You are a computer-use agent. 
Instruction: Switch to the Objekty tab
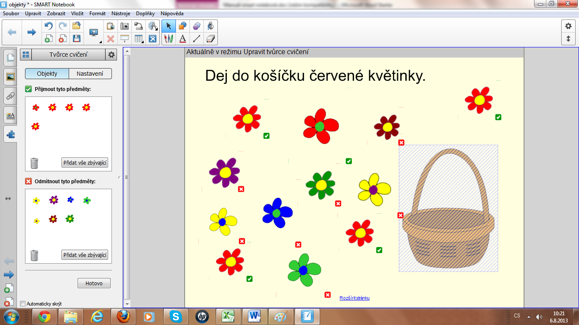(47, 74)
